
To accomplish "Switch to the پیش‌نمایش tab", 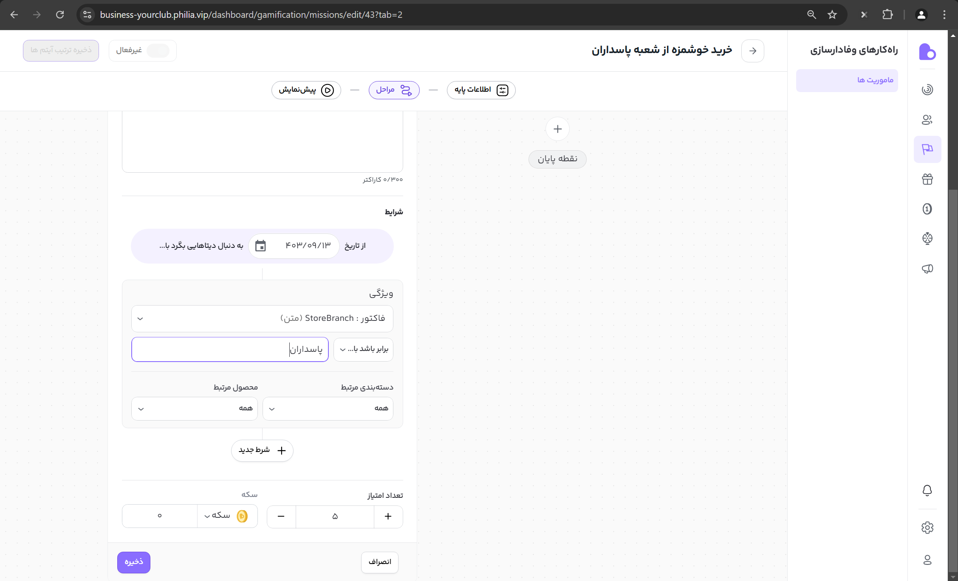I will [x=306, y=90].
